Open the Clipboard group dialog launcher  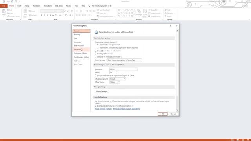click(x=20, y=20)
